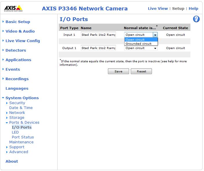This screenshot has width=204, height=171.
Task: Click Output 1 current state Open circuit
Action: click(x=176, y=48)
